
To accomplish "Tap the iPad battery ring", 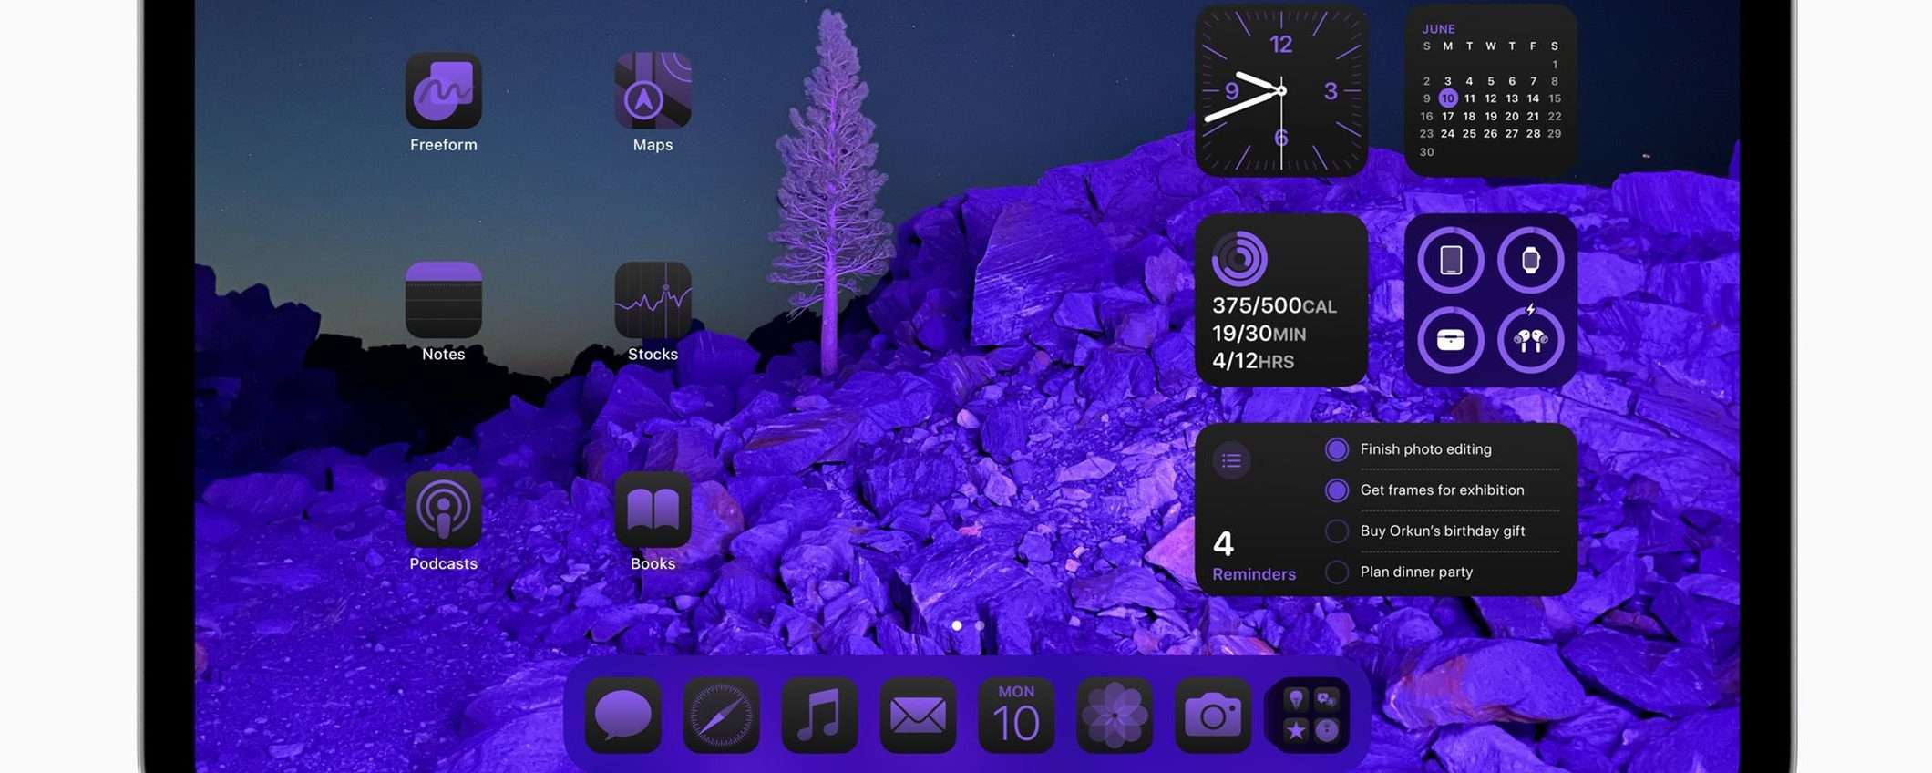I will pos(1451,261).
